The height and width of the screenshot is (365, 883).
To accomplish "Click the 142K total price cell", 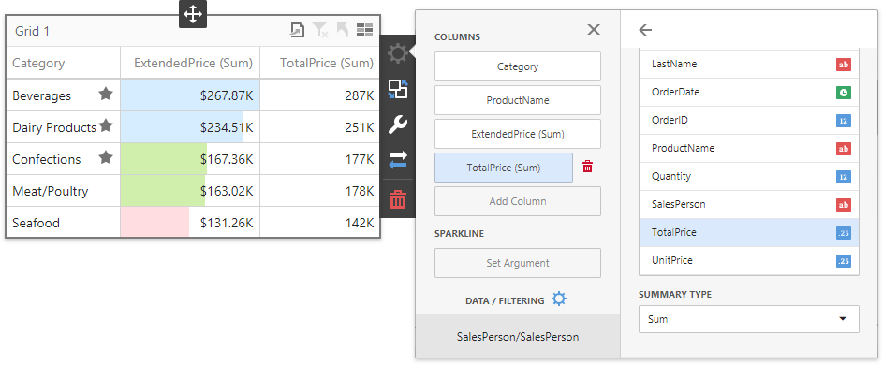I will pos(320,223).
